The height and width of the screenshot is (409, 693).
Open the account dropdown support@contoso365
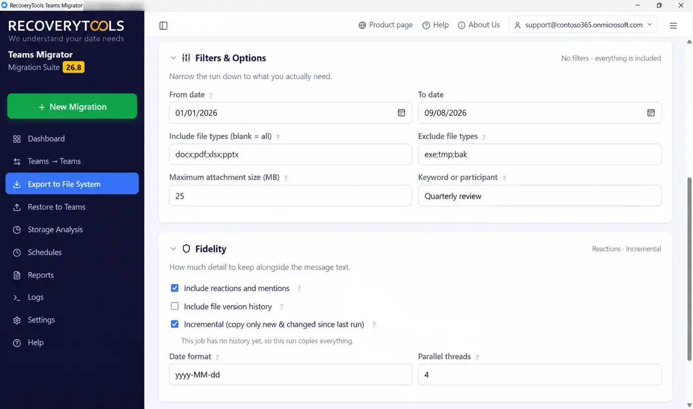click(583, 25)
